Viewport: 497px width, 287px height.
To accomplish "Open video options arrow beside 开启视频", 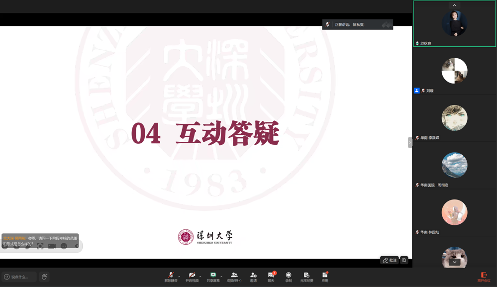I will pos(200,277).
